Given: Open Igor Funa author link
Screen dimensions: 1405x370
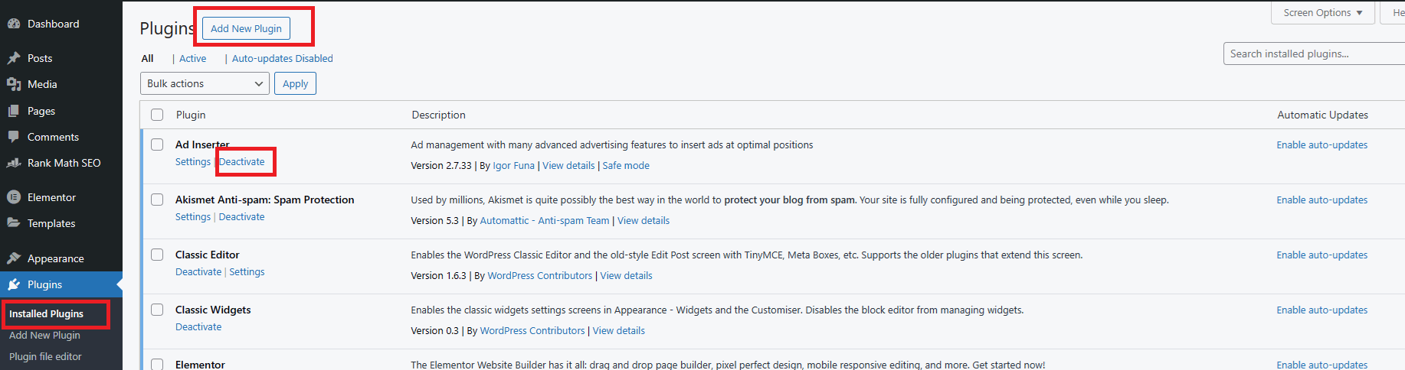Looking at the screenshot, I should pos(513,165).
